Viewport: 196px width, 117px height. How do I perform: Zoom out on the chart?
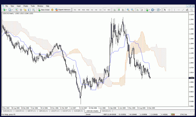pyautogui.click(x=132, y=10)
